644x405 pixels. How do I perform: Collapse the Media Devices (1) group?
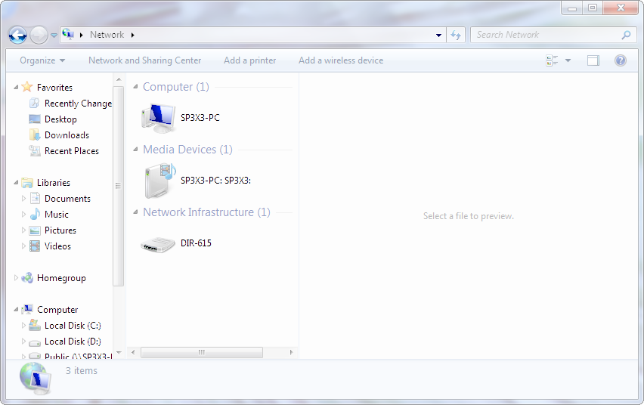point(135,150)
